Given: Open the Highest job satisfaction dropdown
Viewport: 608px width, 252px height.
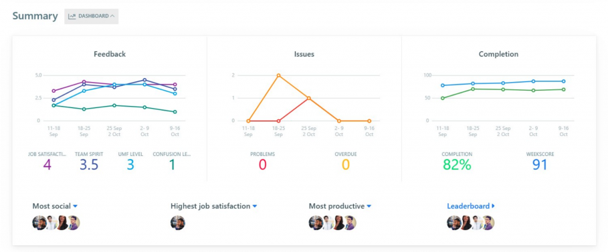Looking at the screenshot, I should coord(213,207).
